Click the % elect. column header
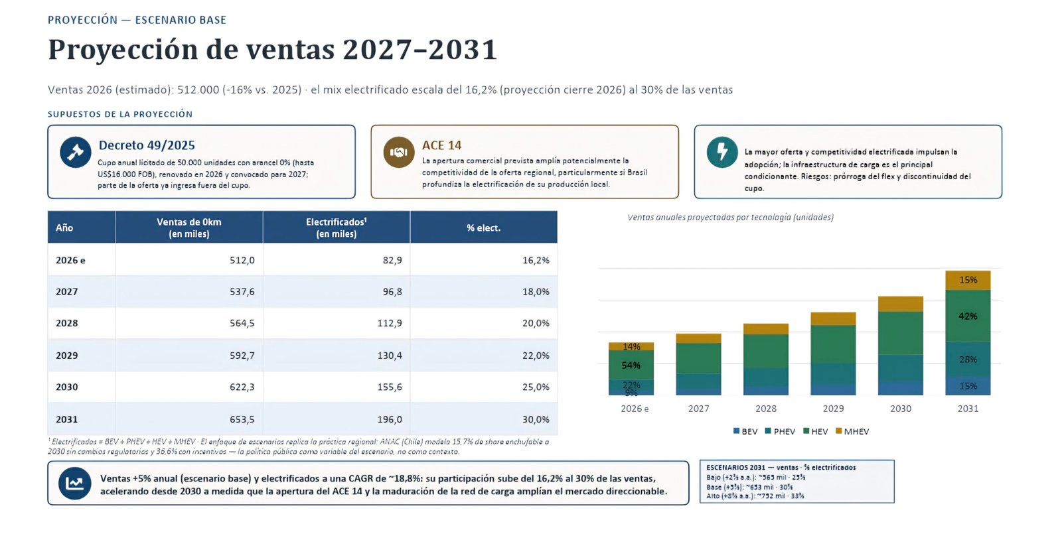 (x=484, y=228)
